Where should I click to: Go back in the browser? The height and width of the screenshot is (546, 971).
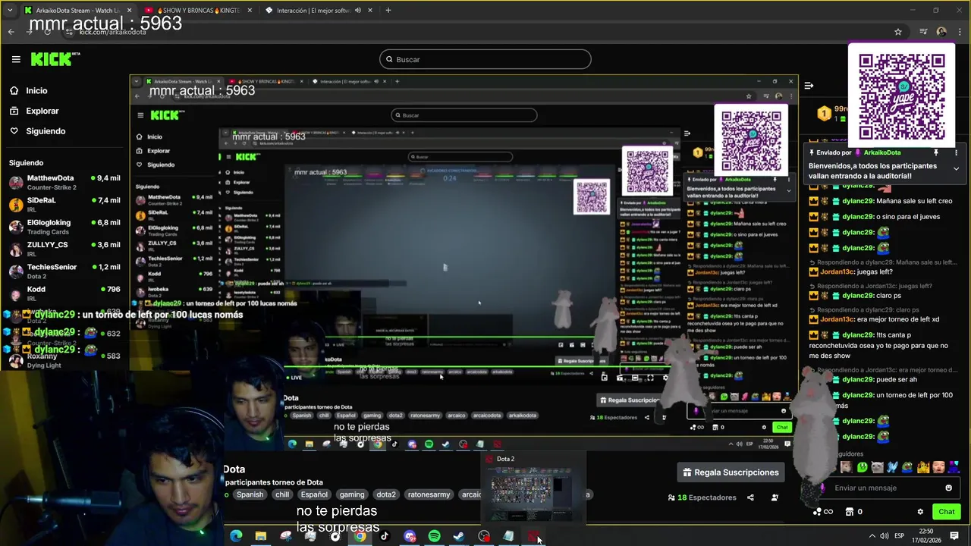[x=11, y=32]
